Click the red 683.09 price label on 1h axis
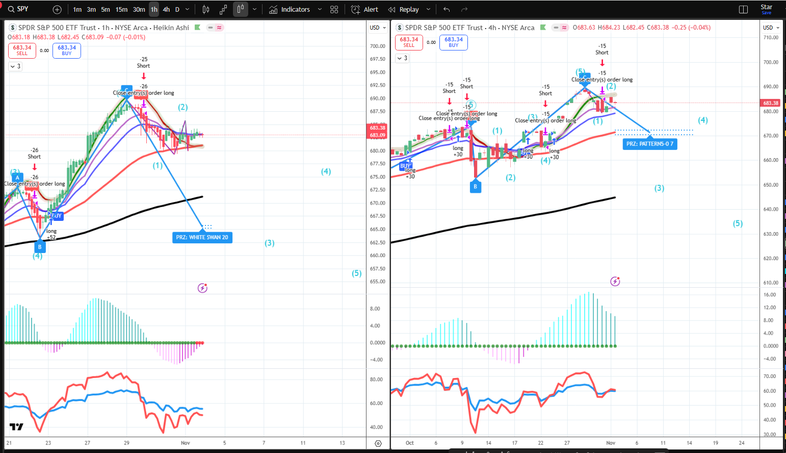The width and height of the screenshot is (786, 453). pyautogui.click(x=378, y=135)
